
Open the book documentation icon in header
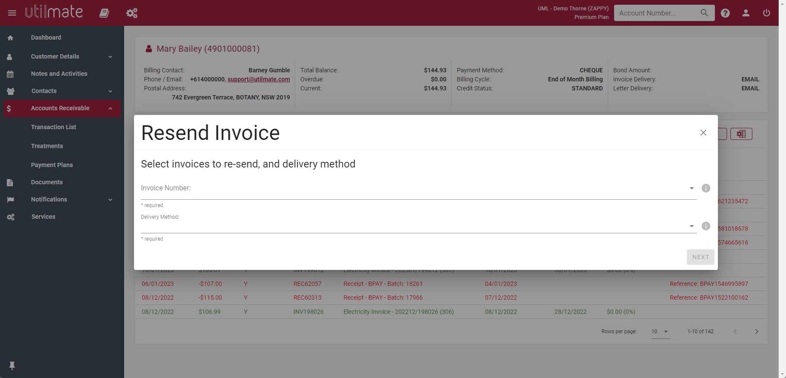point(104,13)
